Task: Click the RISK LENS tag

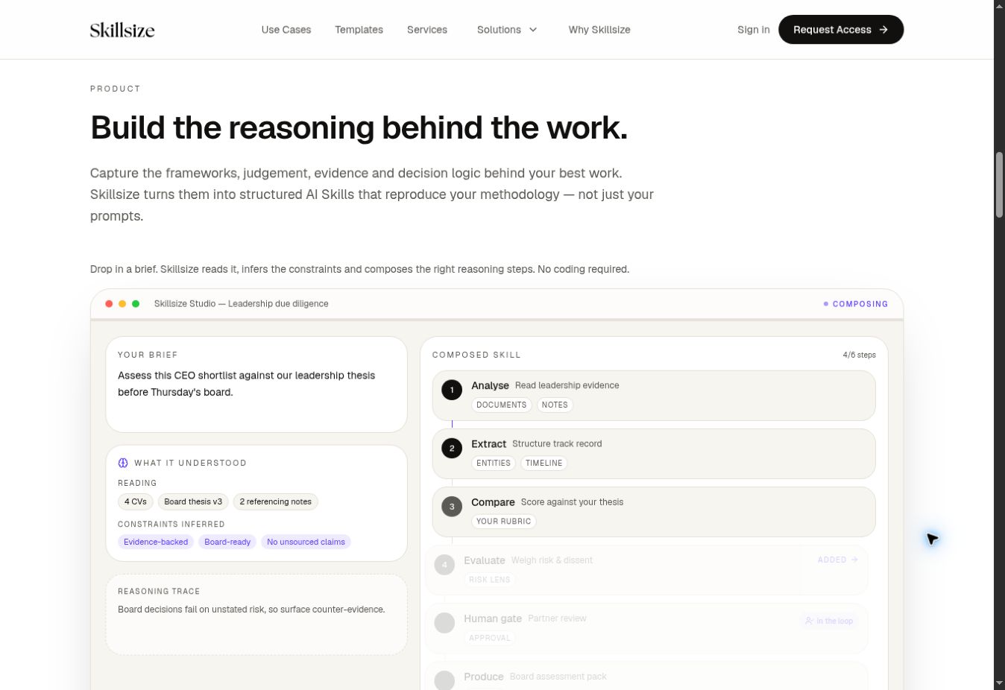Action: point(490,579)
